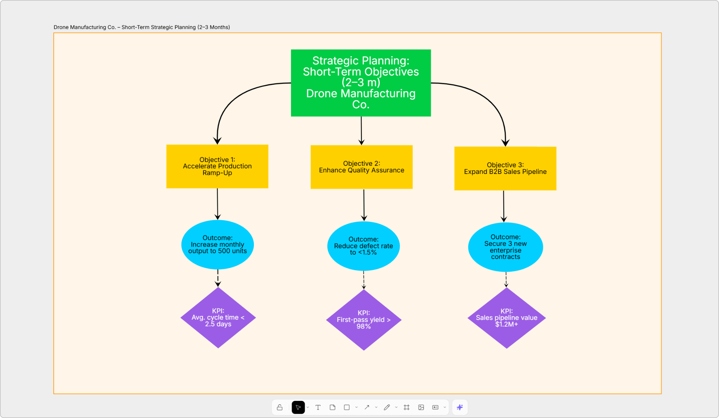Image resolution: width=719 pixels, height=418 pixels.
Task: Expand the pencil tool options chevron
Action: click(x=396, y=407)
